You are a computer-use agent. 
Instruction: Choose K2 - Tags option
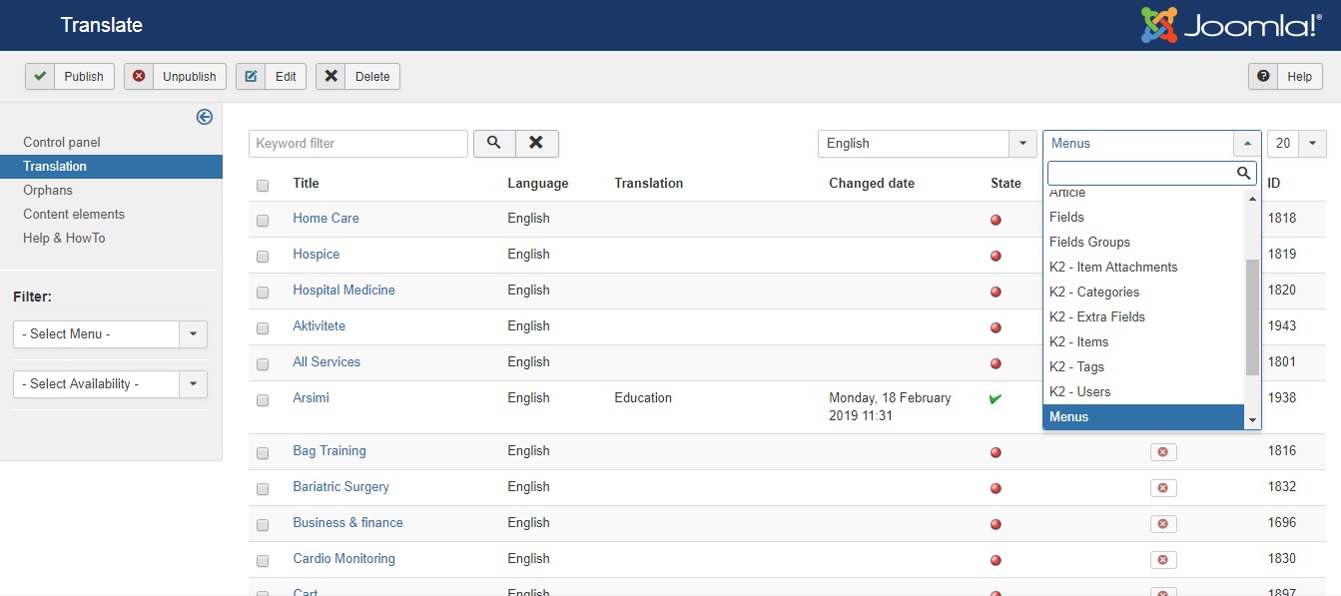click(1144, 366)
